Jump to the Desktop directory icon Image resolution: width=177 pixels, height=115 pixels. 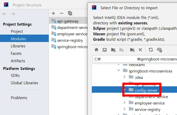pos(105,50)
